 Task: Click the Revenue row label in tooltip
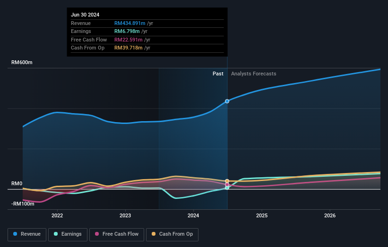81,23
